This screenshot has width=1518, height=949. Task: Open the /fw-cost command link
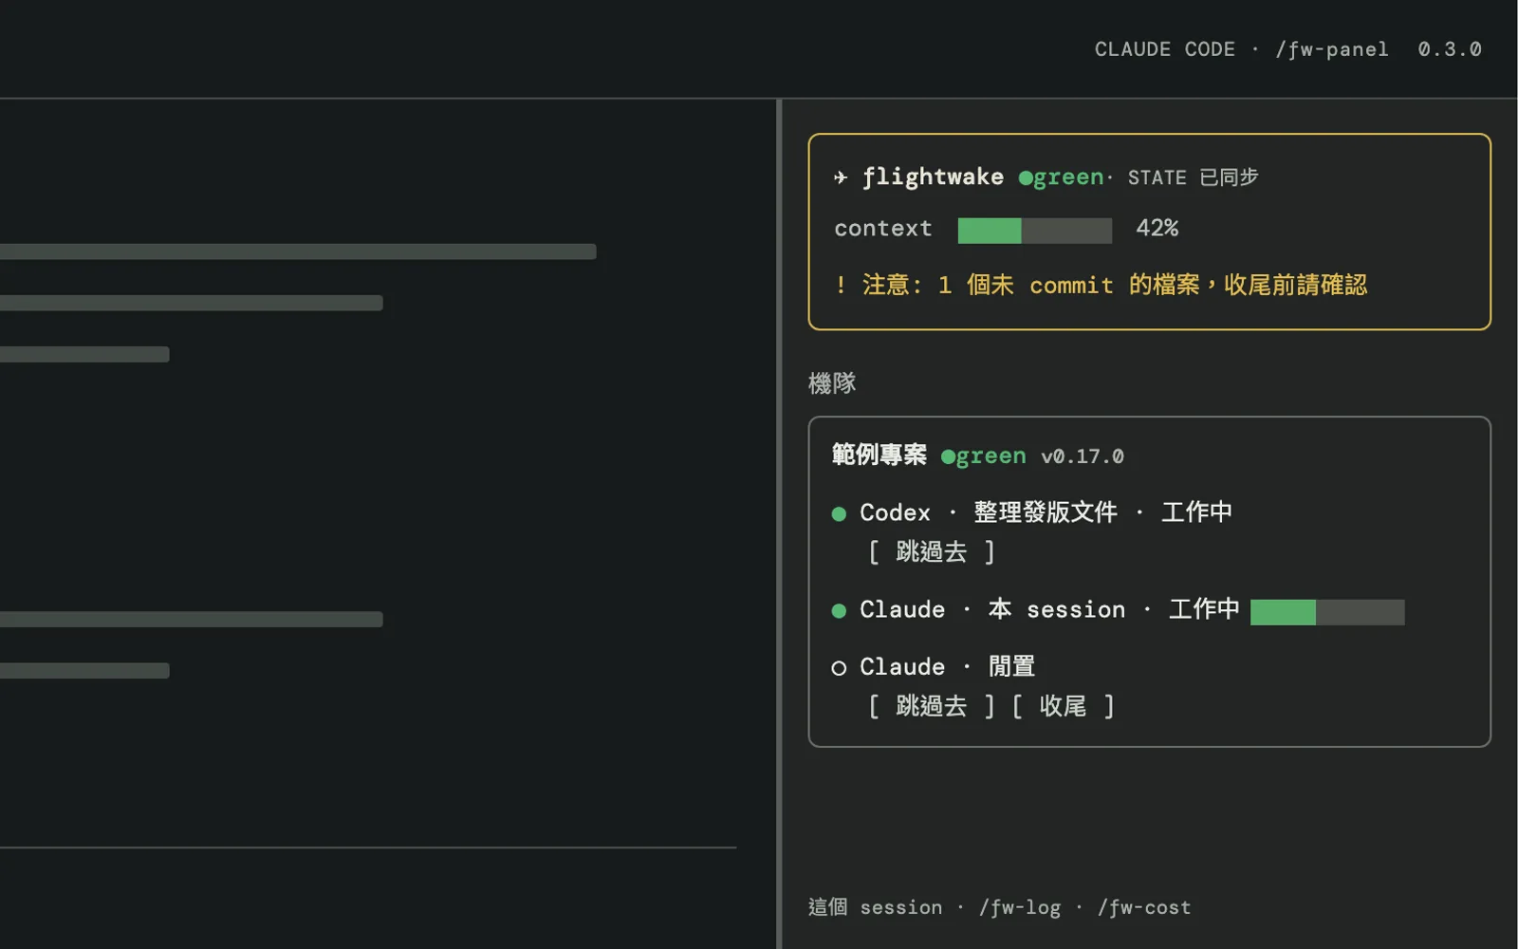tap(1144, 908)
